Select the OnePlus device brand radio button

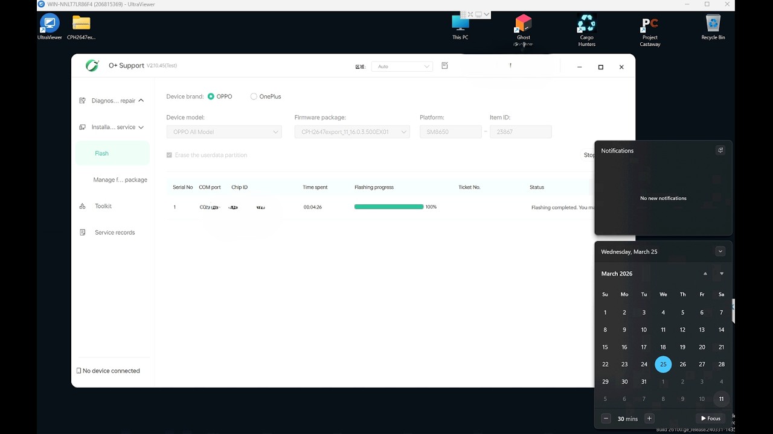(x=254, y=96)
